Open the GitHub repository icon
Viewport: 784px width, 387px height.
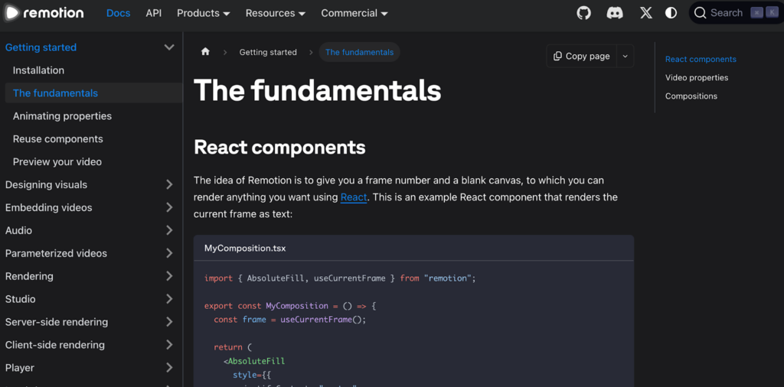583,13
